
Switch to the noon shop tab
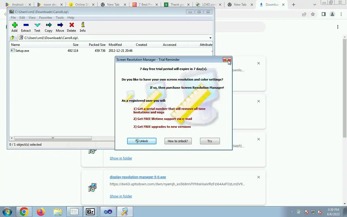pos(49,5)
